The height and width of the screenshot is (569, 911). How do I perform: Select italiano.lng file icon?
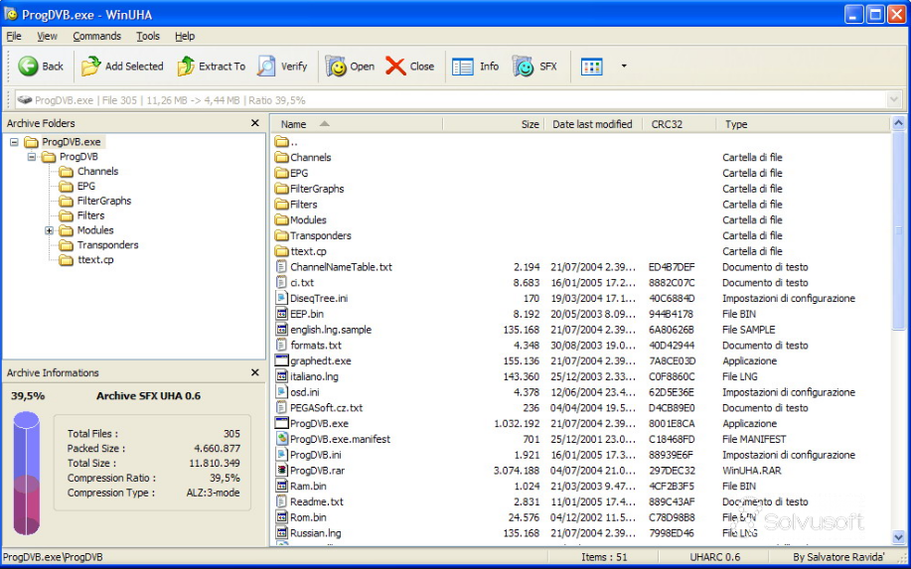point(282,376)
